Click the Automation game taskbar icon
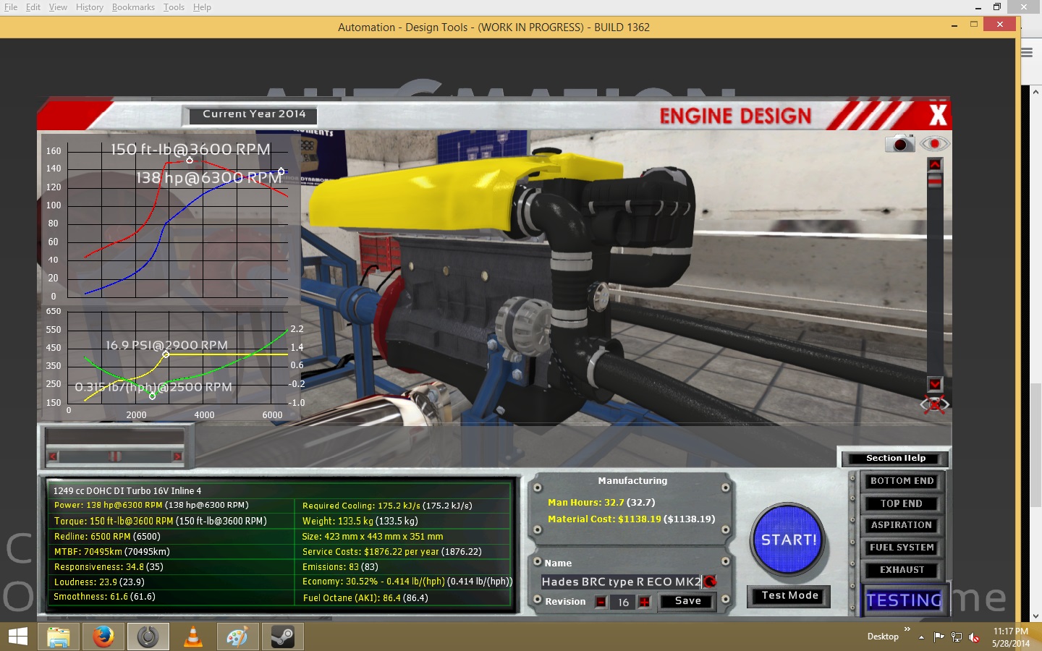 tap(148, 637)
